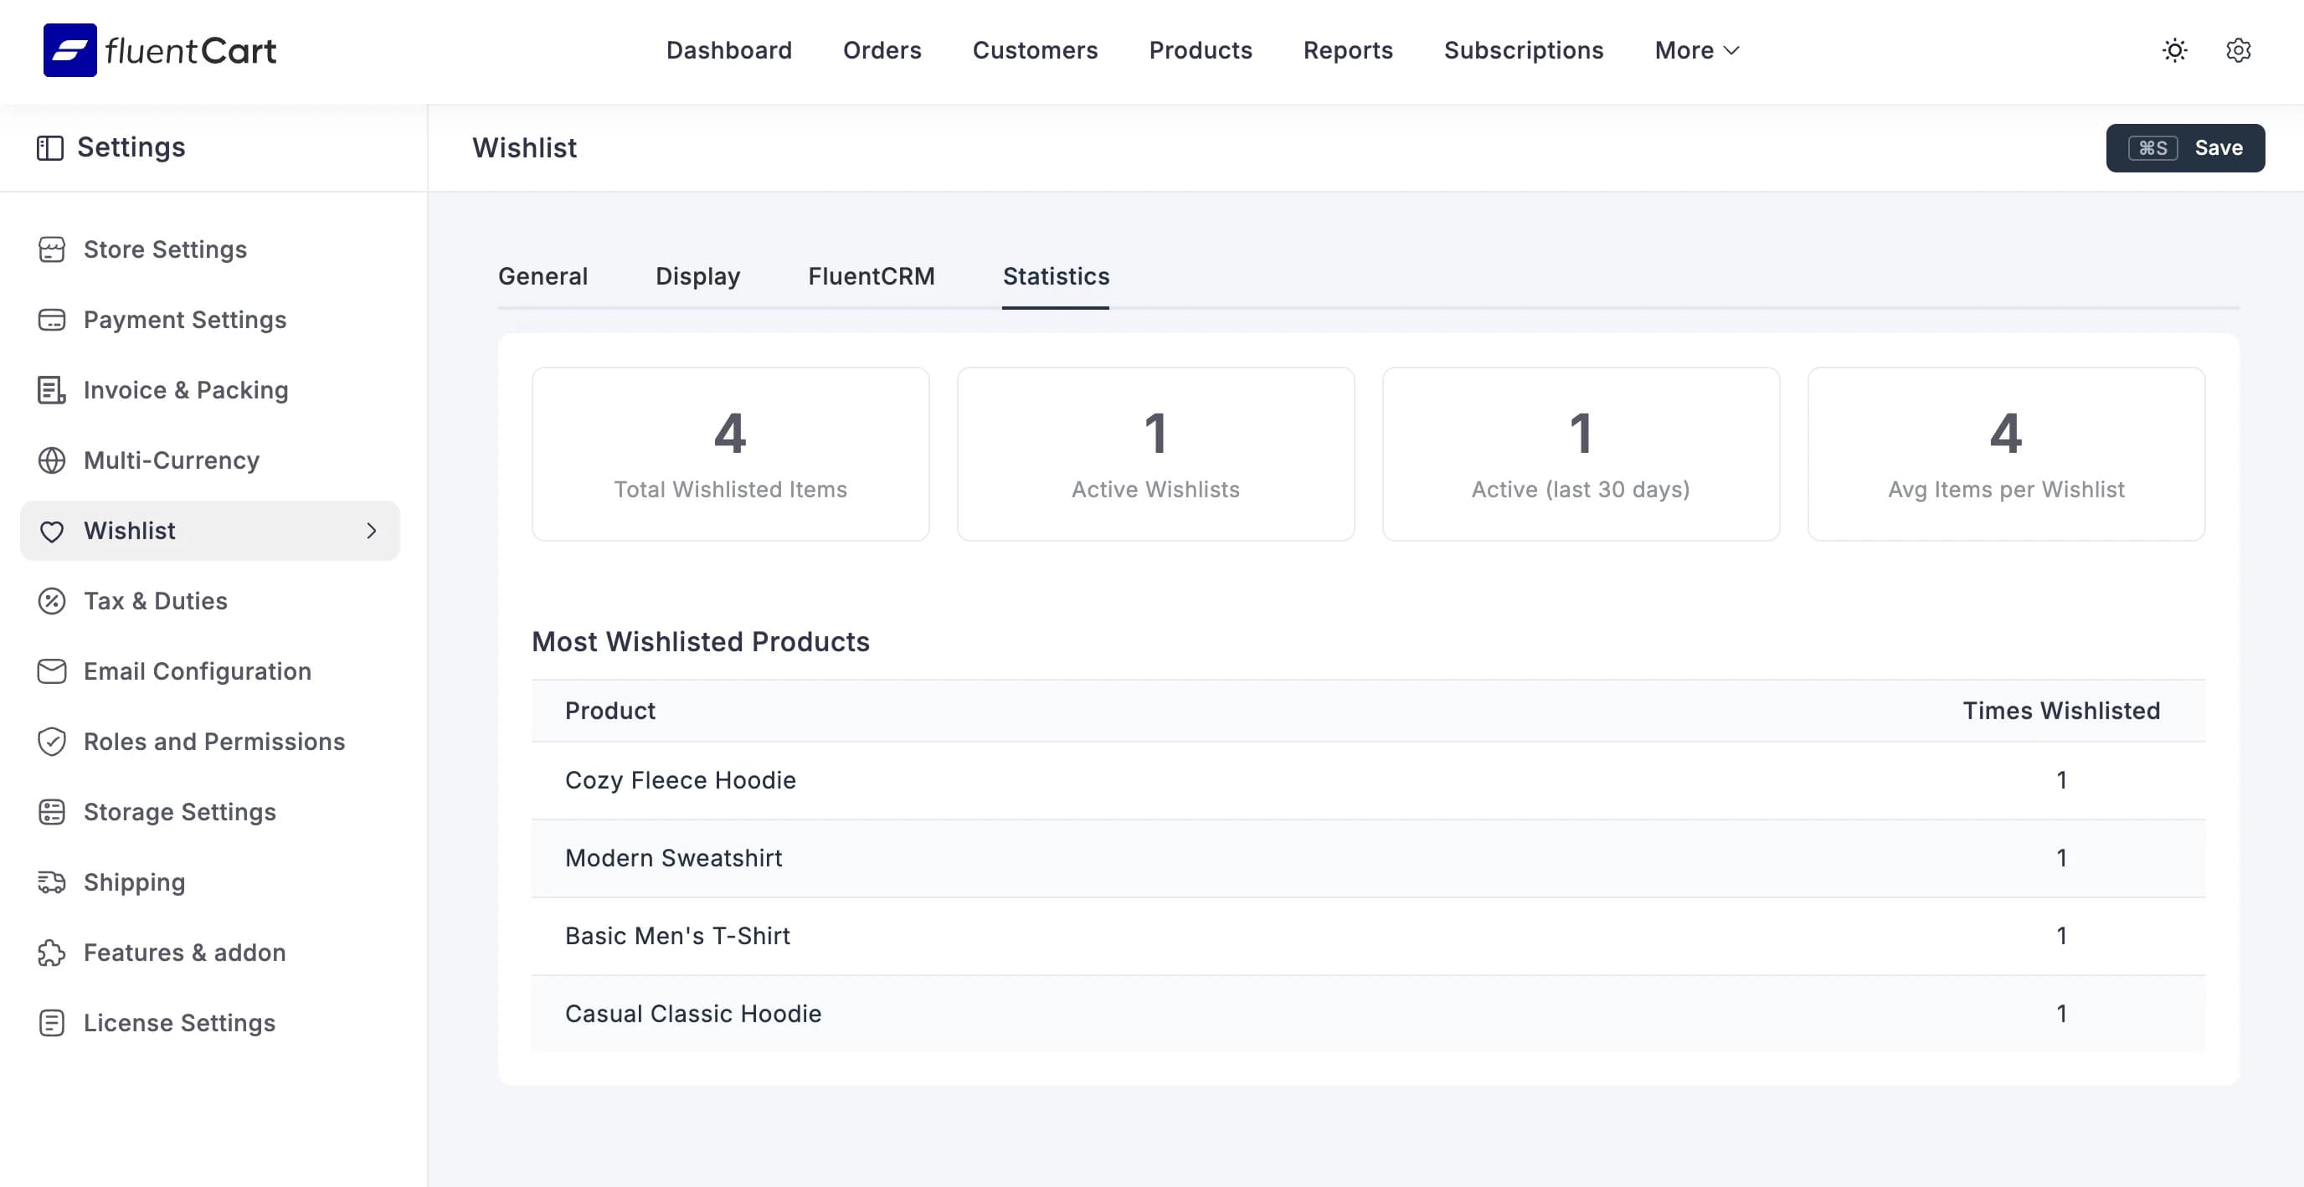Screen dimensions: 2304x1187
Task: Click the Multi-Currency globe icon
Action: point(52,460)
